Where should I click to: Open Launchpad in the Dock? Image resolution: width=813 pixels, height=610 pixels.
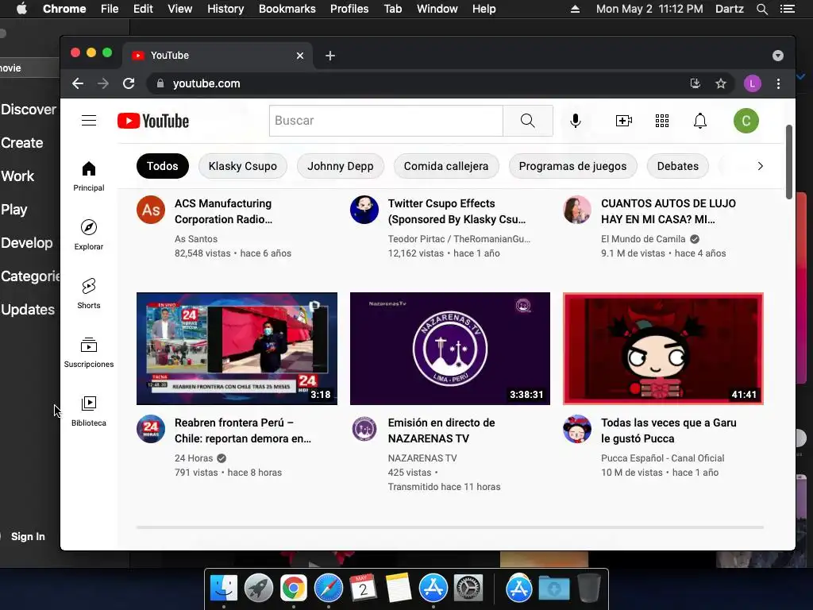click(x=259, y=589)
